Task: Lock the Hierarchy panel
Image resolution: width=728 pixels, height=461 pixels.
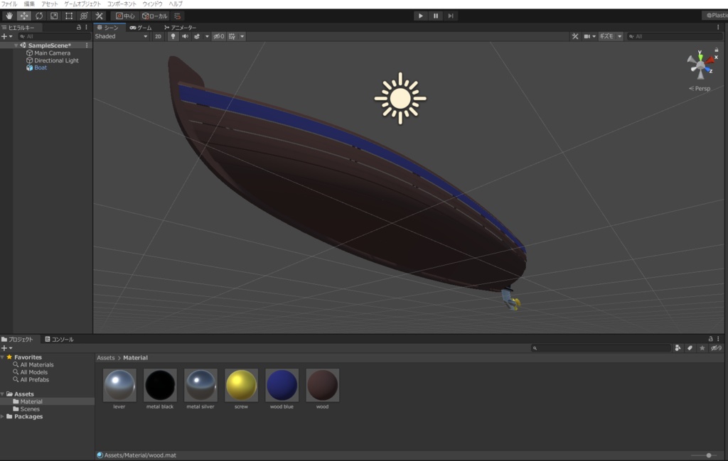Action: pyautogui.click(x=78, y=28)
